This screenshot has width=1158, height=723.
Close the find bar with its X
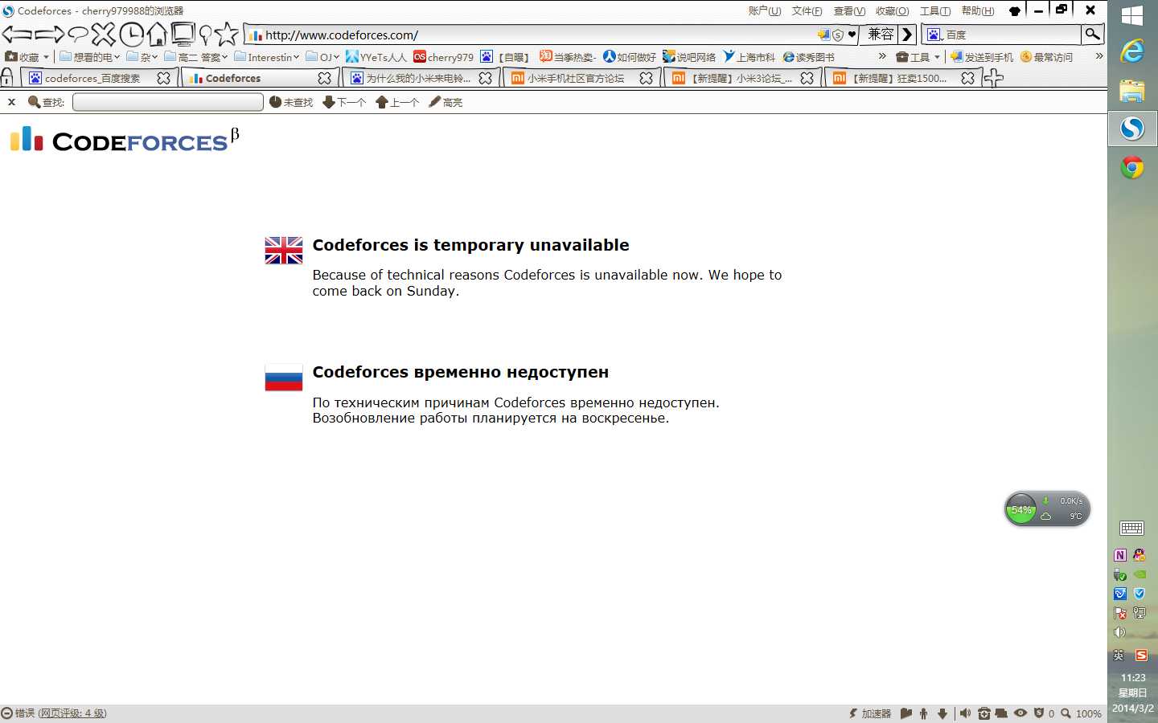point(11,102)
